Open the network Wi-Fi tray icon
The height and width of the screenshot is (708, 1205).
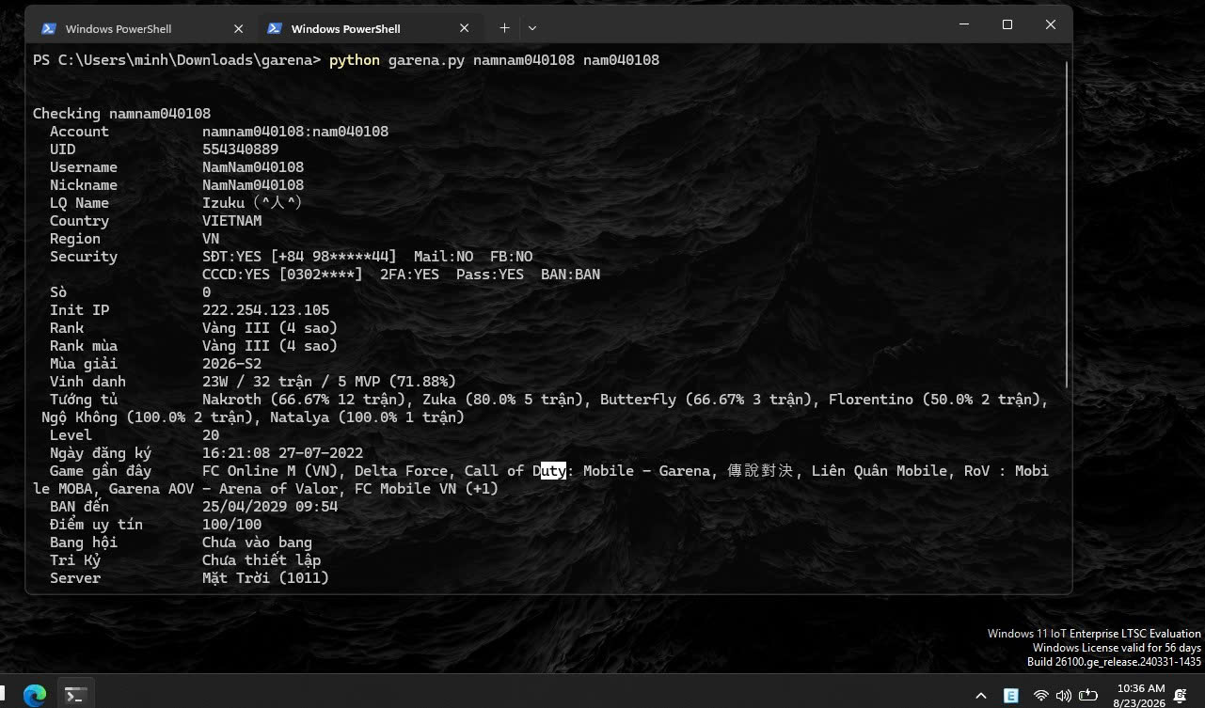pos(1041,696)
